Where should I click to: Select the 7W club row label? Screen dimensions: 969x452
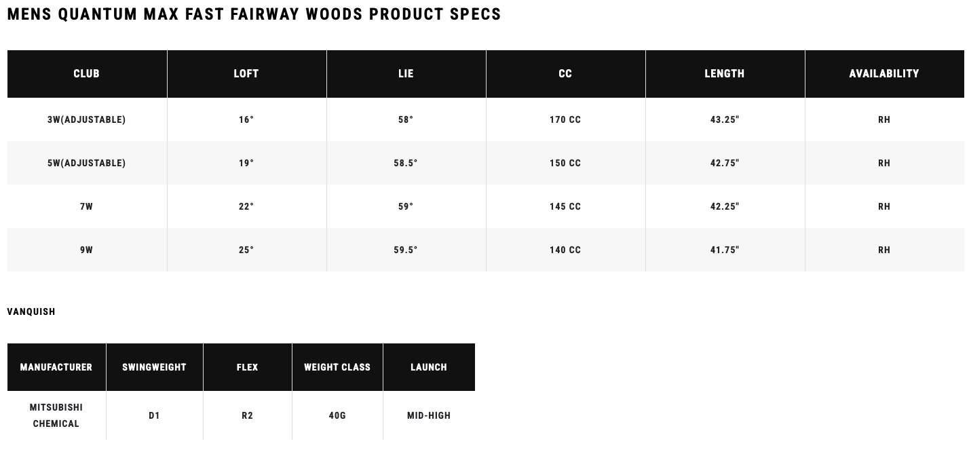[x=87, y=206]
